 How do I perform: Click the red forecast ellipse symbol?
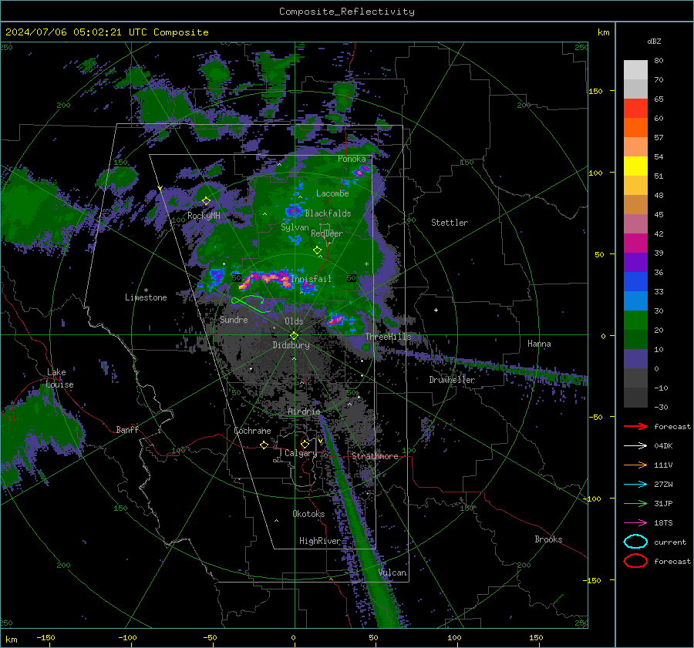pyautogui.click(x=635, y=561)
